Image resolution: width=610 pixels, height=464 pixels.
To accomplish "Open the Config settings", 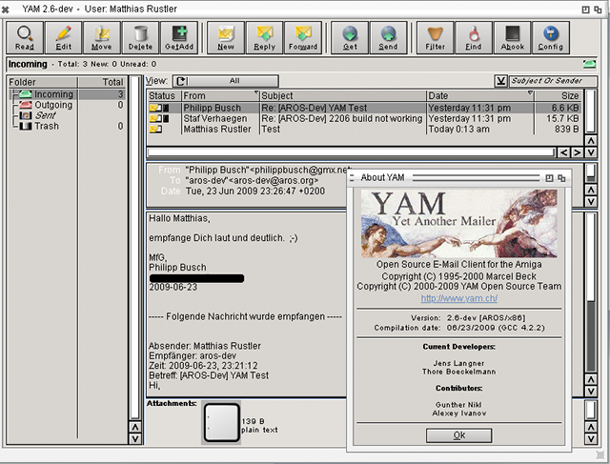I will point(551,38).
